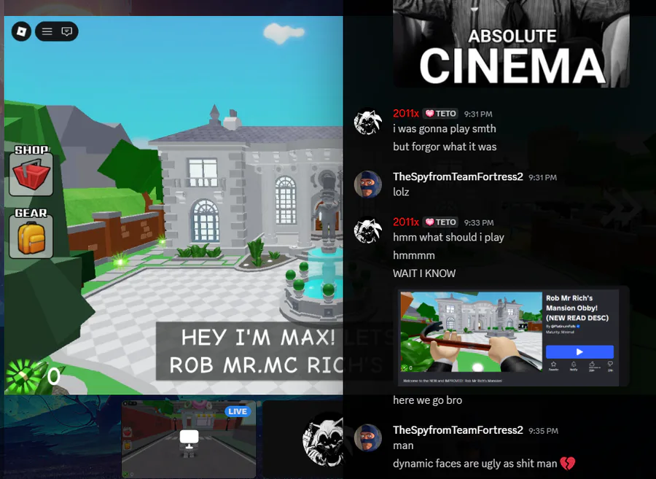Click 'Maturity: Minimal' text in game card
This screenshot has height=479, width=656.
560,332
